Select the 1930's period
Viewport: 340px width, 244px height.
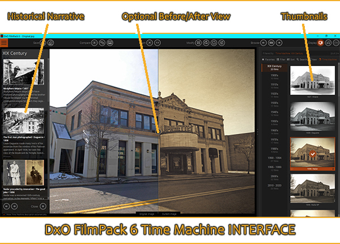[274, 104]
